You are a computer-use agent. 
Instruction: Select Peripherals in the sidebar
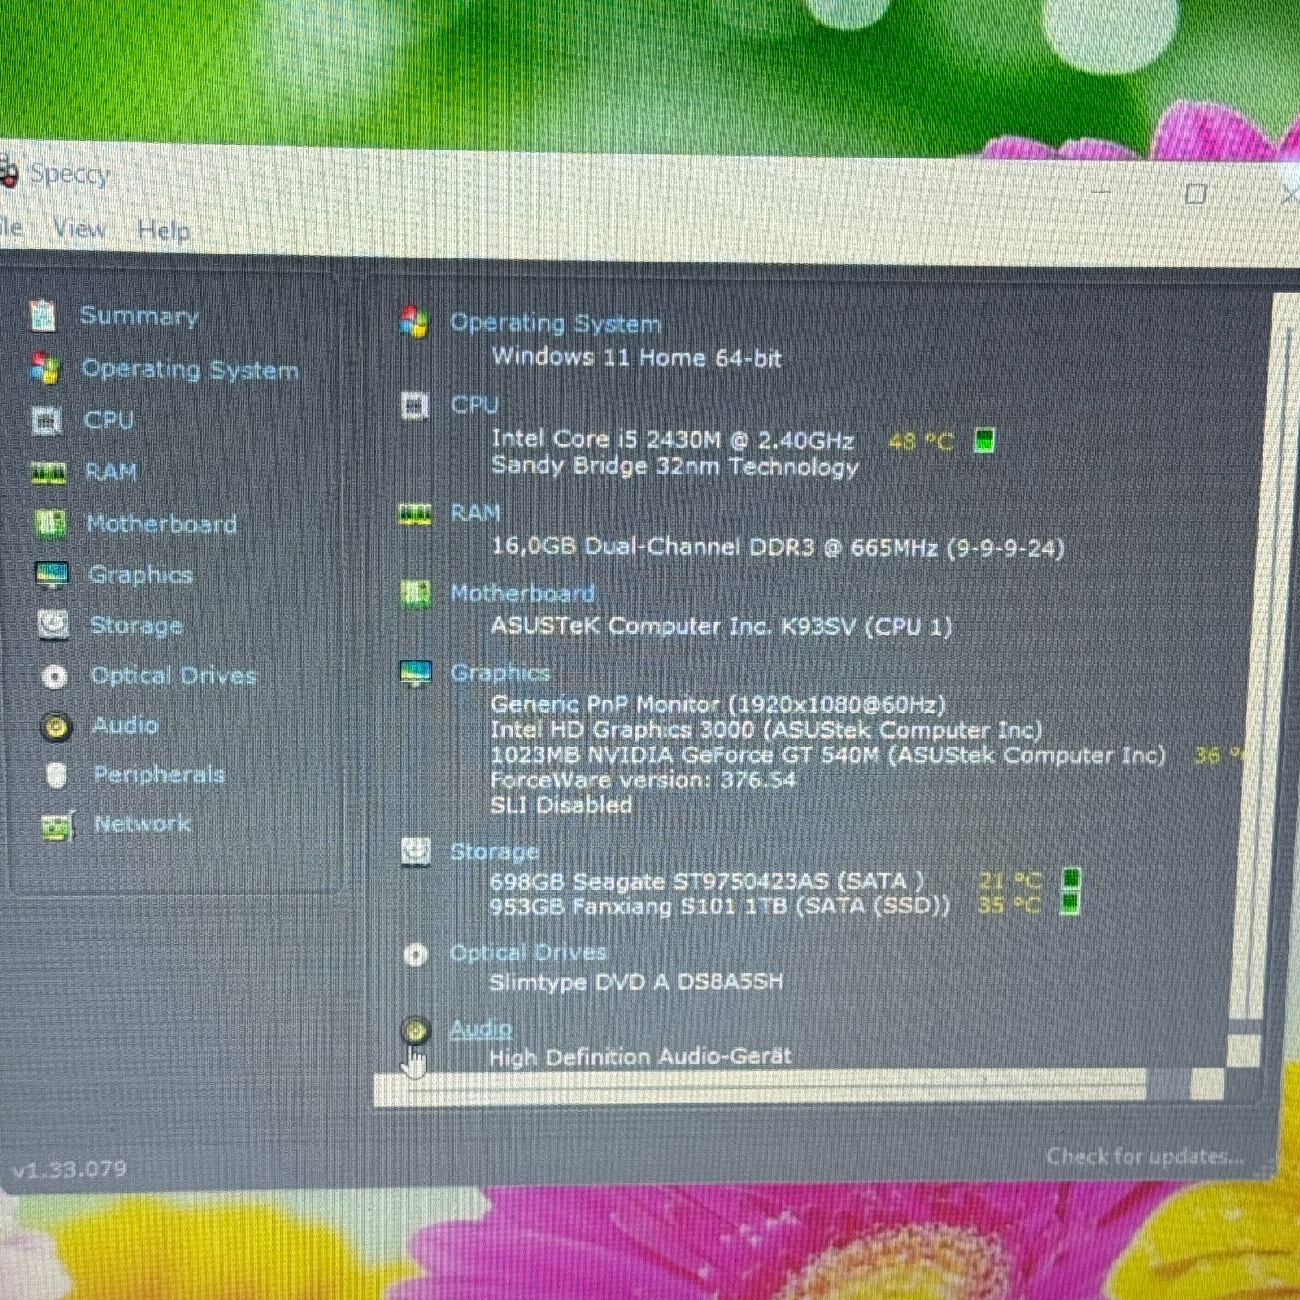tap(158, 775)
